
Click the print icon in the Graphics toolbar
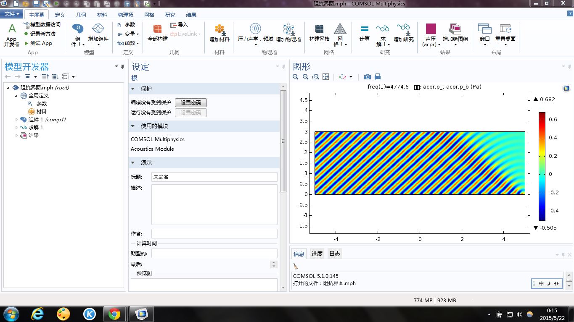pos(378,77)
